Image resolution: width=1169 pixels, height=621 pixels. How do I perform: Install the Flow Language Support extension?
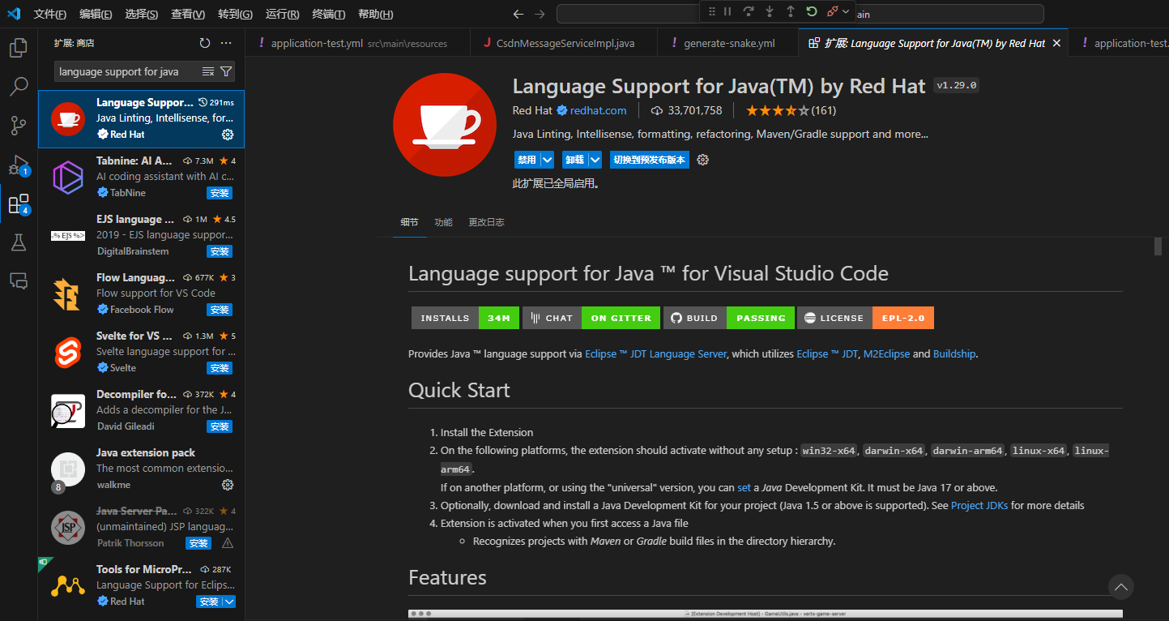click(x=220, y=310)
